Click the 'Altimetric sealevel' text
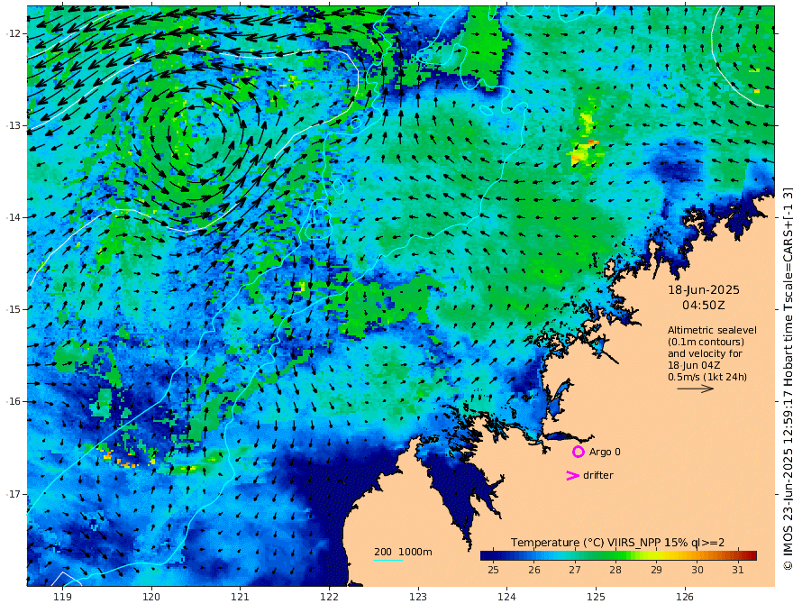Screen dimensions: 793x613 click(712, 330)
